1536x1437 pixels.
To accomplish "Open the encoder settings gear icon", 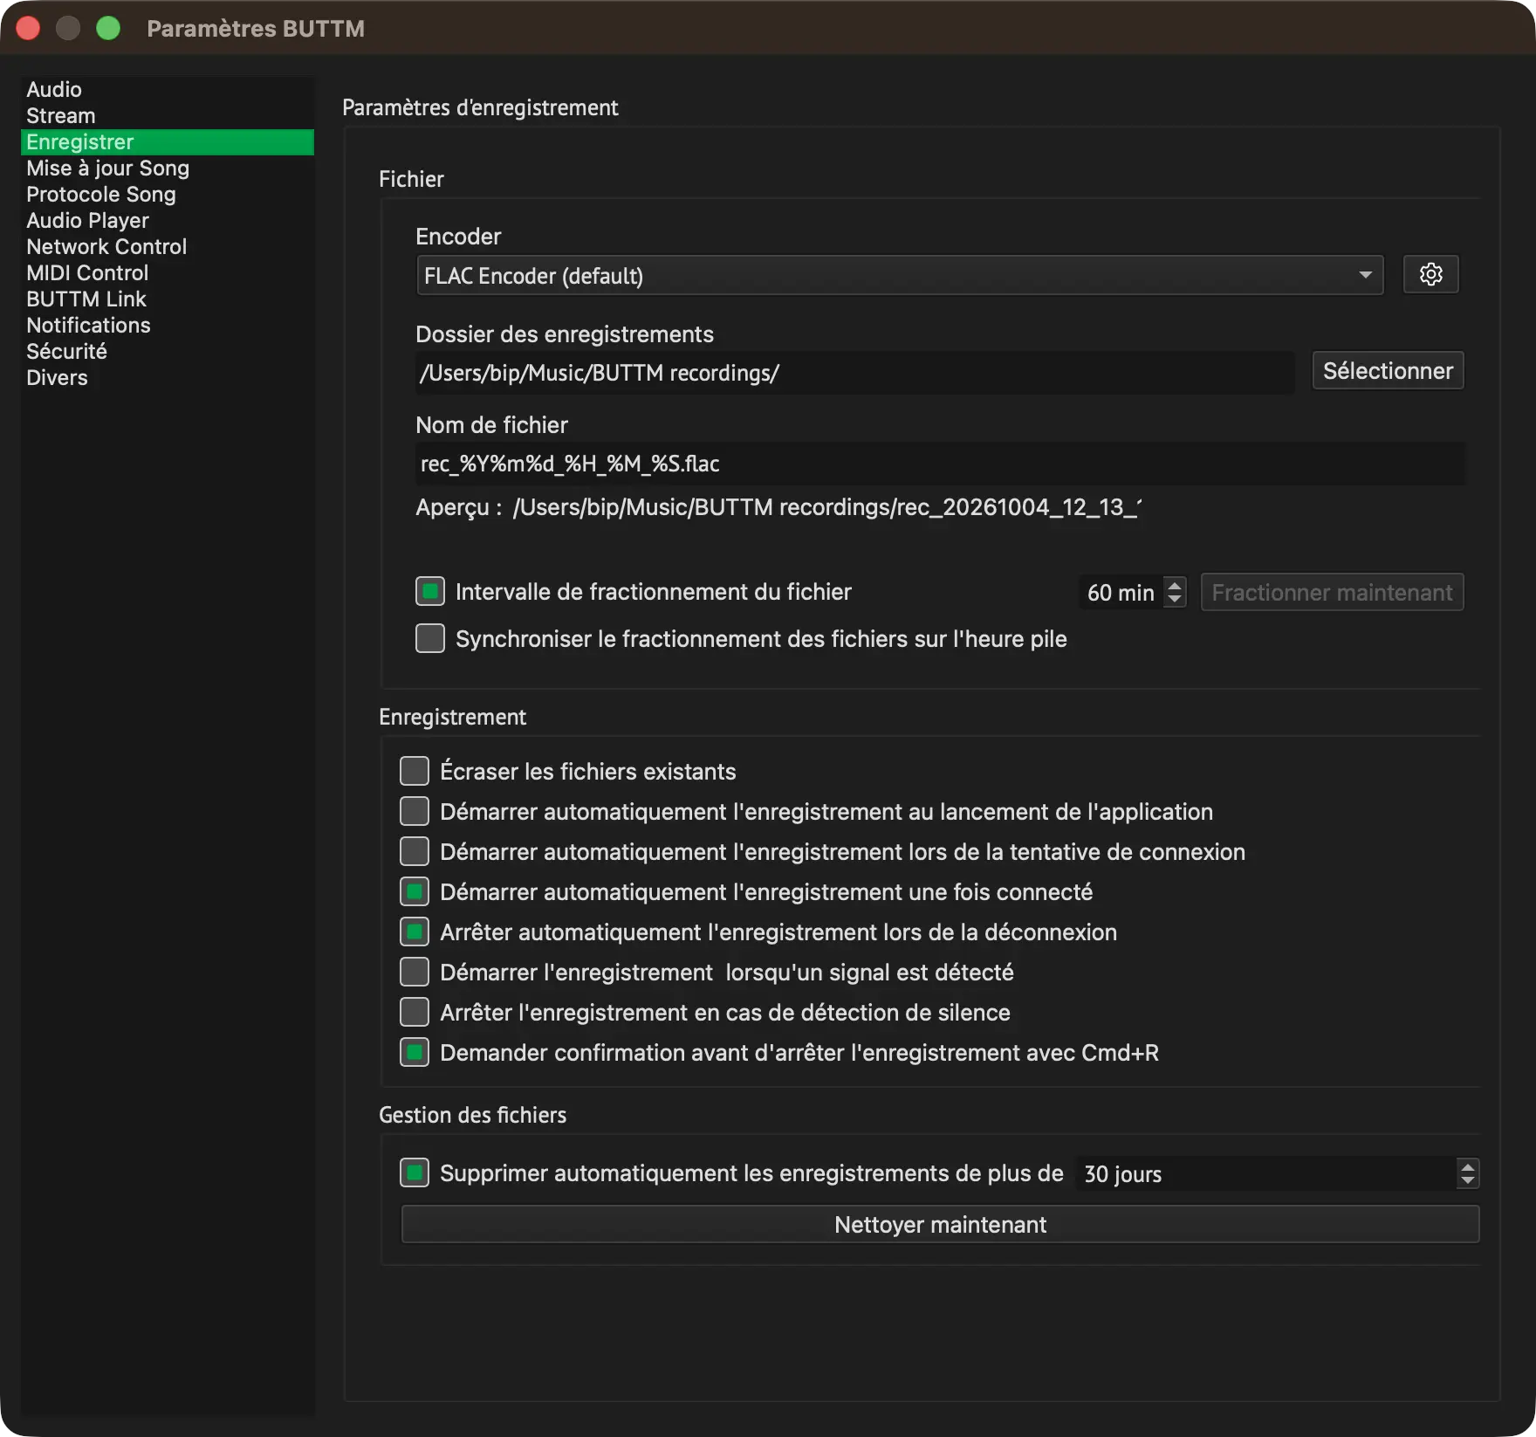I will click(x=1430, y=275).
